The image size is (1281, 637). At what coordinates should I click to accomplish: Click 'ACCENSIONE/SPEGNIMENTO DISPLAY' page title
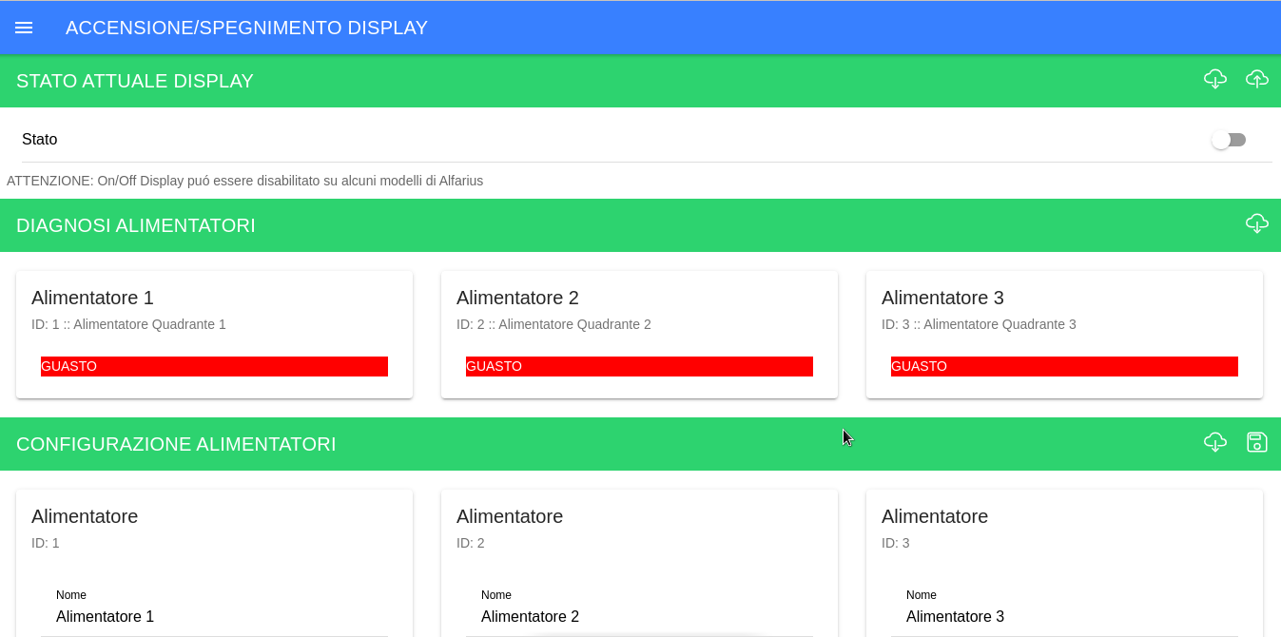(246, 28)
